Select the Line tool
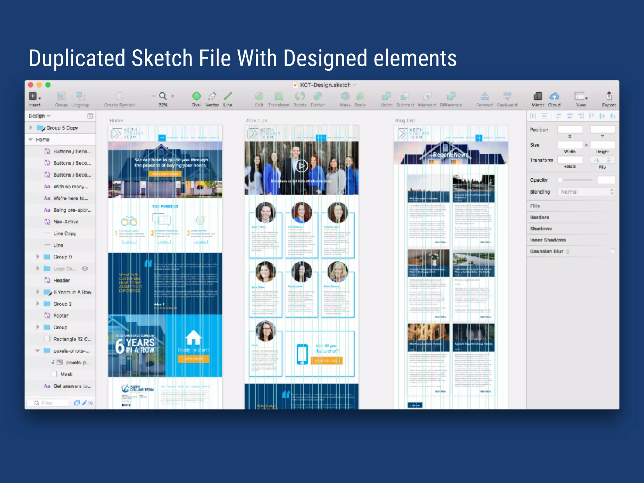This screenshot has width=644, height=483. tap(228, 96)
